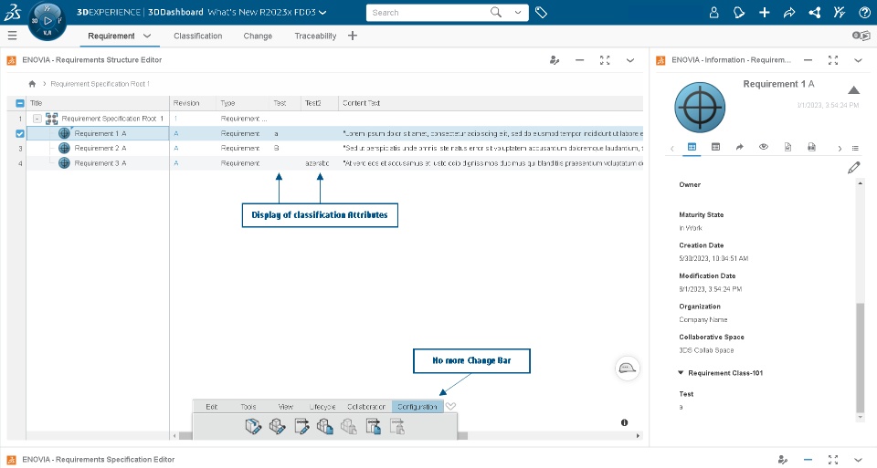Open the Configuration action bar tab
Image resolution: width=877 pixels, height=468 pixels.
click(x=417, y=407)
